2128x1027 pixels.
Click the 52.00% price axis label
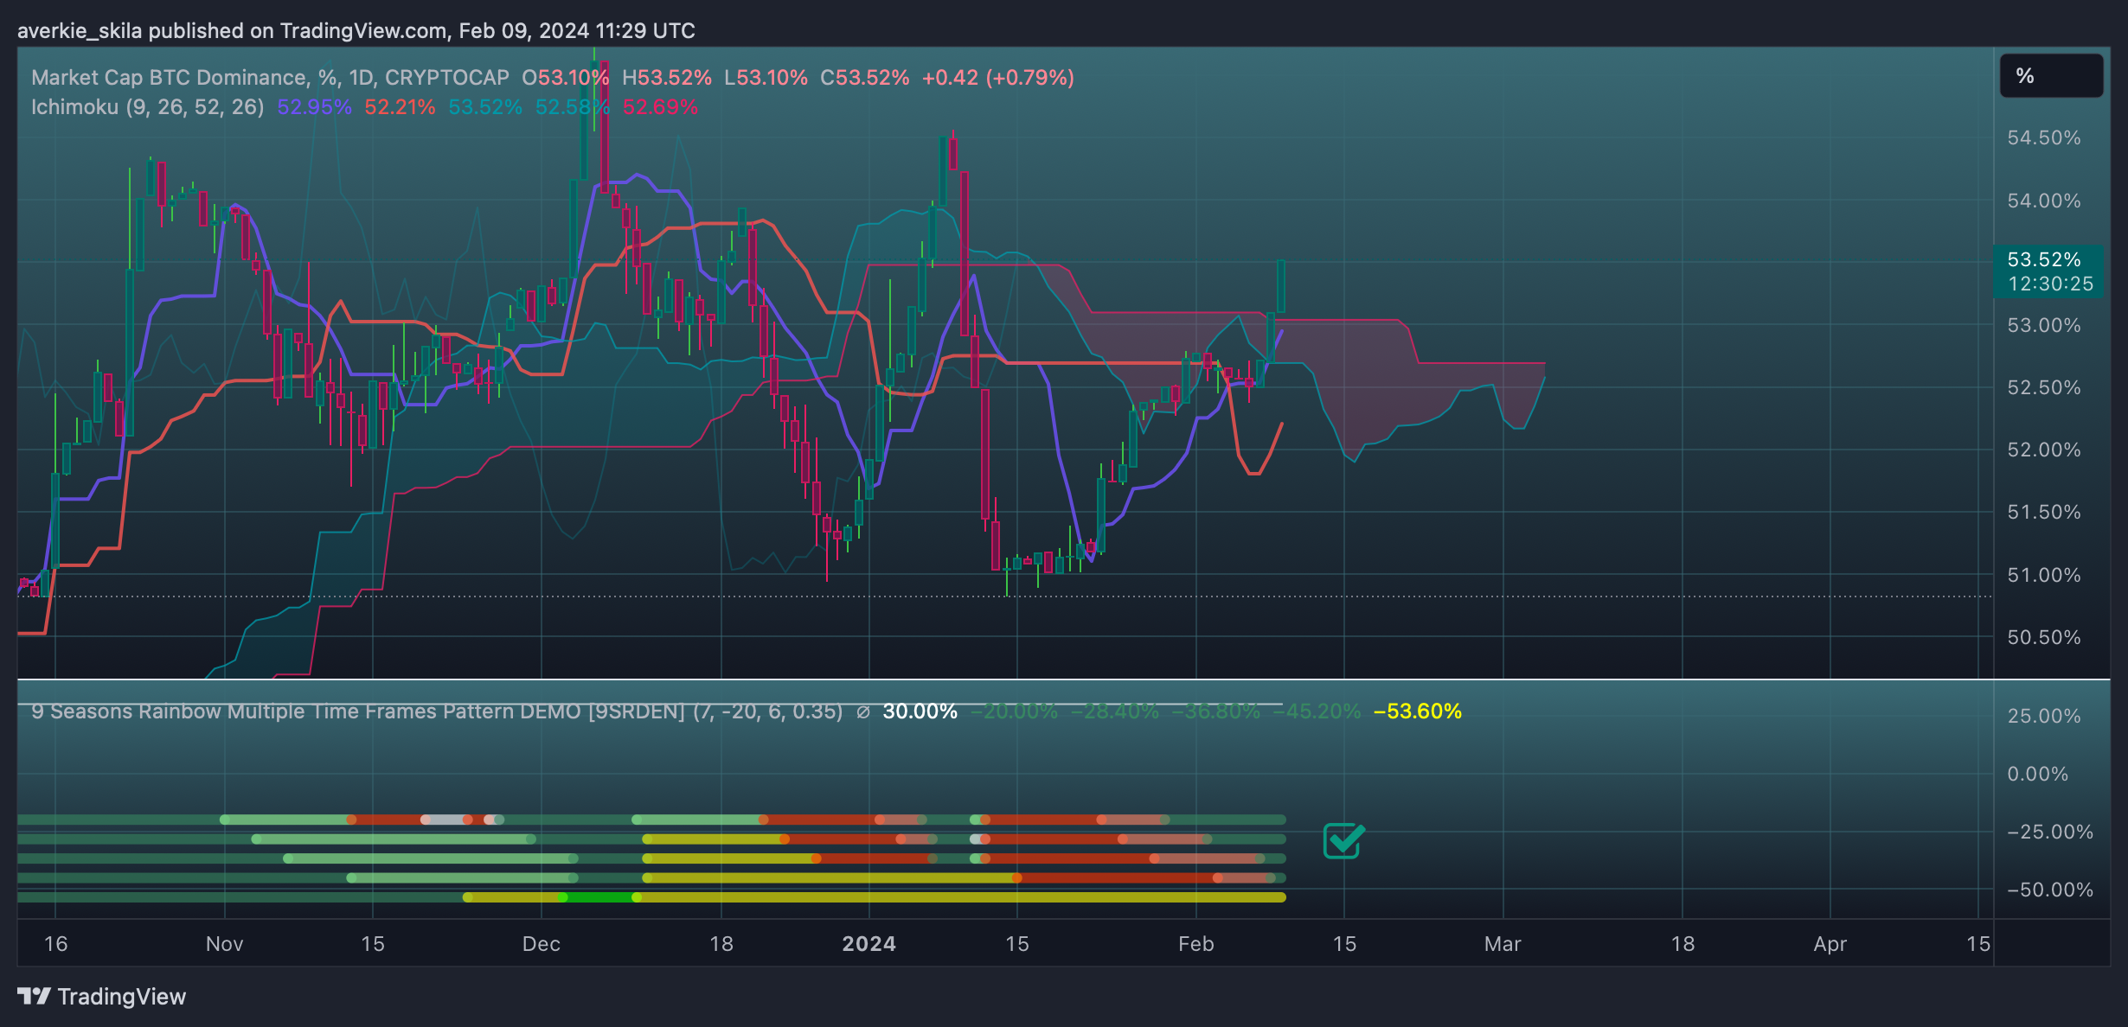[2044, 450]
